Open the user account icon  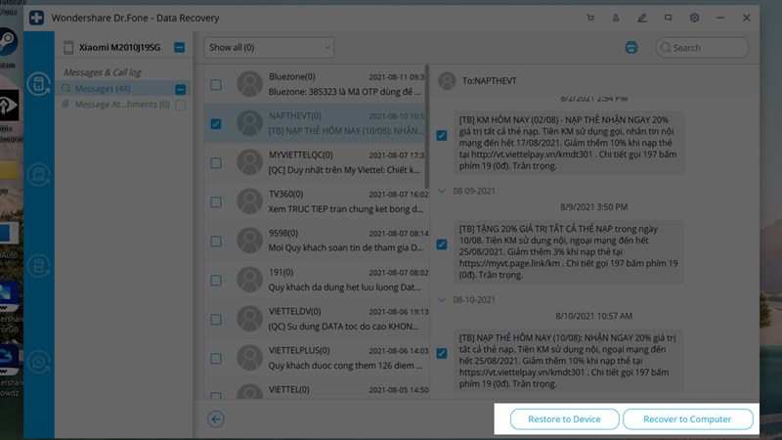pos(616,18)
